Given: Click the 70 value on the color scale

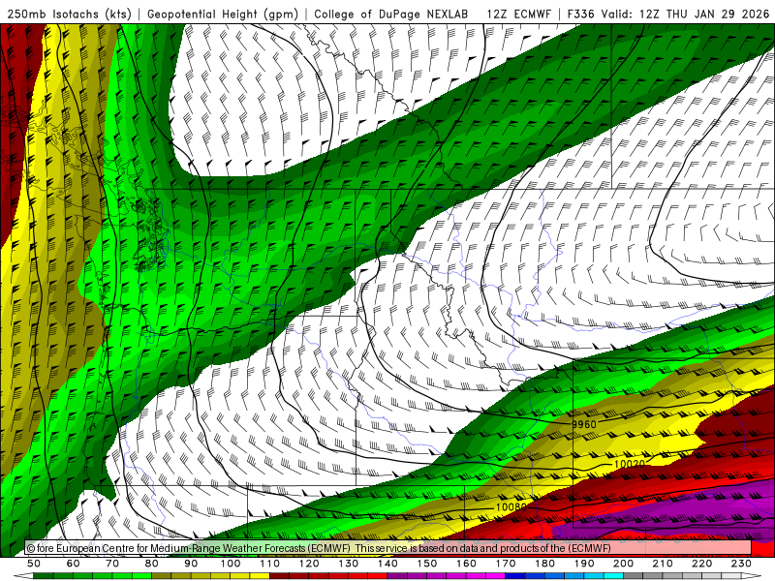Looking at the screenshot, I should click(x=112, y=564).
